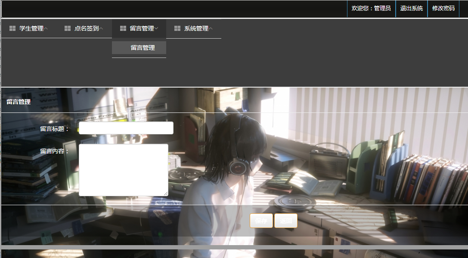
Task: Click the 欢迎您：管理员 welcome text
Action: coord(371,8)
